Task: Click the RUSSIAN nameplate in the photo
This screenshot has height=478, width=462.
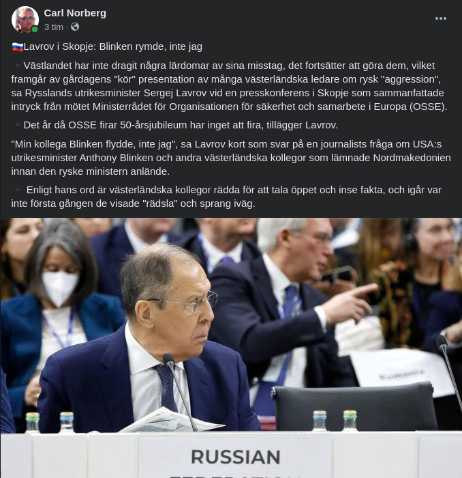Action: pos(235,458)
